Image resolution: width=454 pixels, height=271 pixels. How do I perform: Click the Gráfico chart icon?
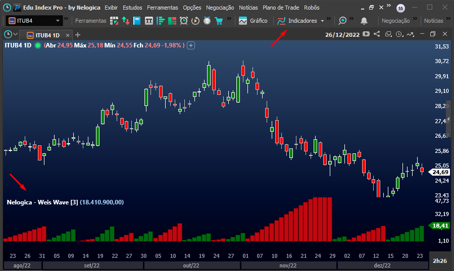click(x=242, y=21)
